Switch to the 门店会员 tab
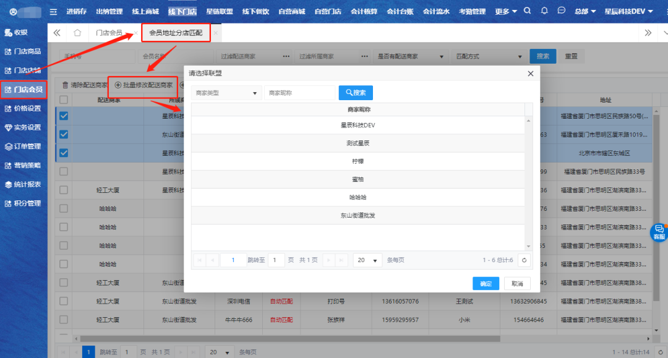 pyautogui.click(x=109, y=33)
